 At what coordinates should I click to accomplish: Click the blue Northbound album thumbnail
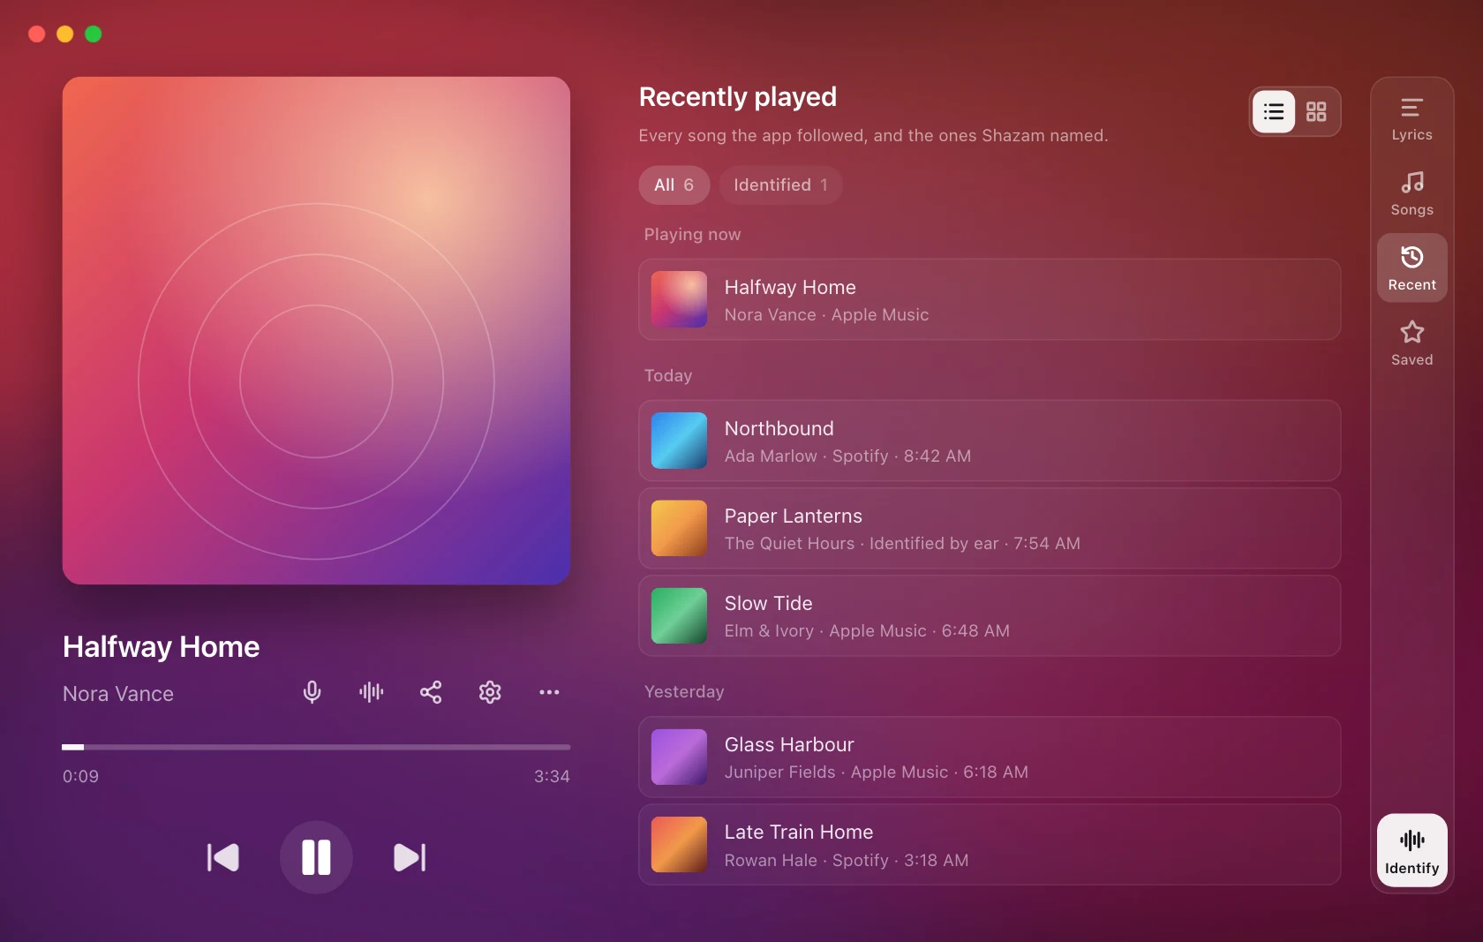pyautogui.click(x=679, y=441)
